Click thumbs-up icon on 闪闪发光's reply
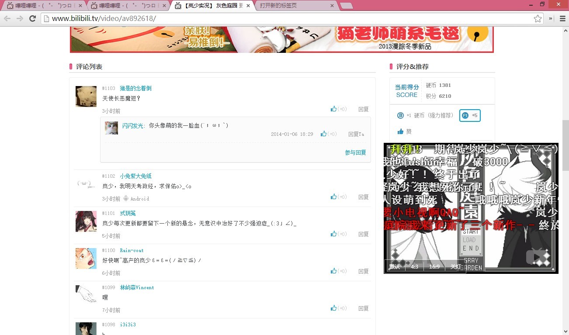569x335 pixels. tap(323, 134)
